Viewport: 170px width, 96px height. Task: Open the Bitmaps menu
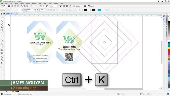click(x=34, y=3)
